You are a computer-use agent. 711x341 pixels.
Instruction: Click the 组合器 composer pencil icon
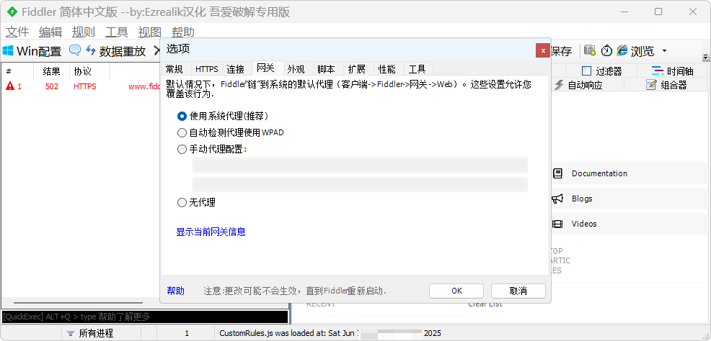point(651,85)
